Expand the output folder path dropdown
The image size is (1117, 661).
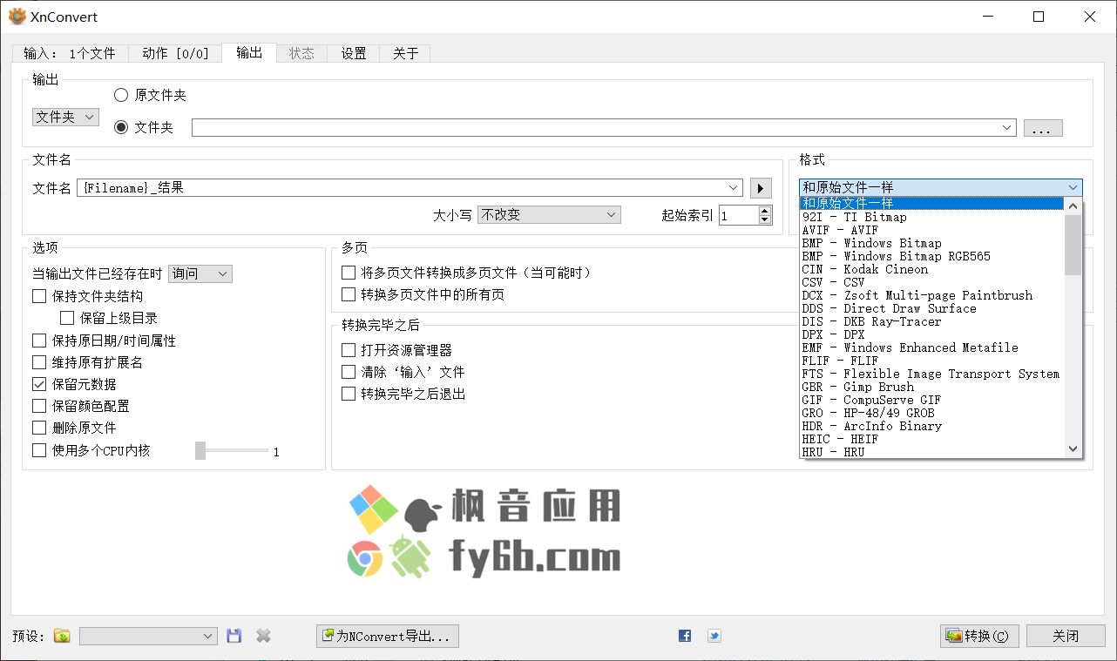[1008, 128]
